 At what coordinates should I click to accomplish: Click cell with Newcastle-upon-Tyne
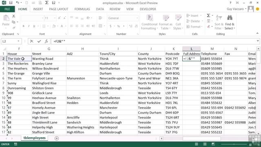coord(118,78)
